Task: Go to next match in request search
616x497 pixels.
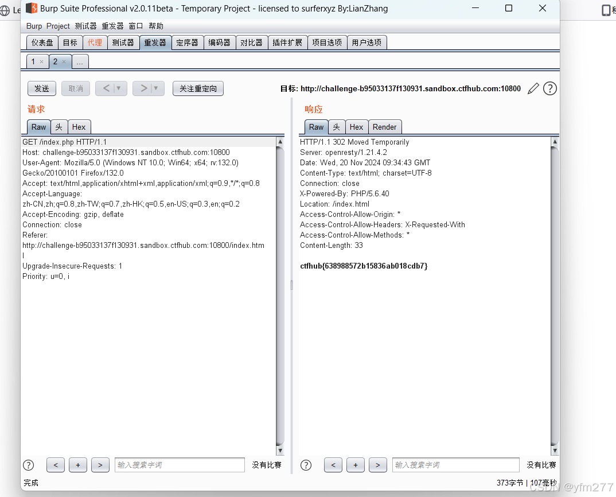Action: click(x=100, y=465)
